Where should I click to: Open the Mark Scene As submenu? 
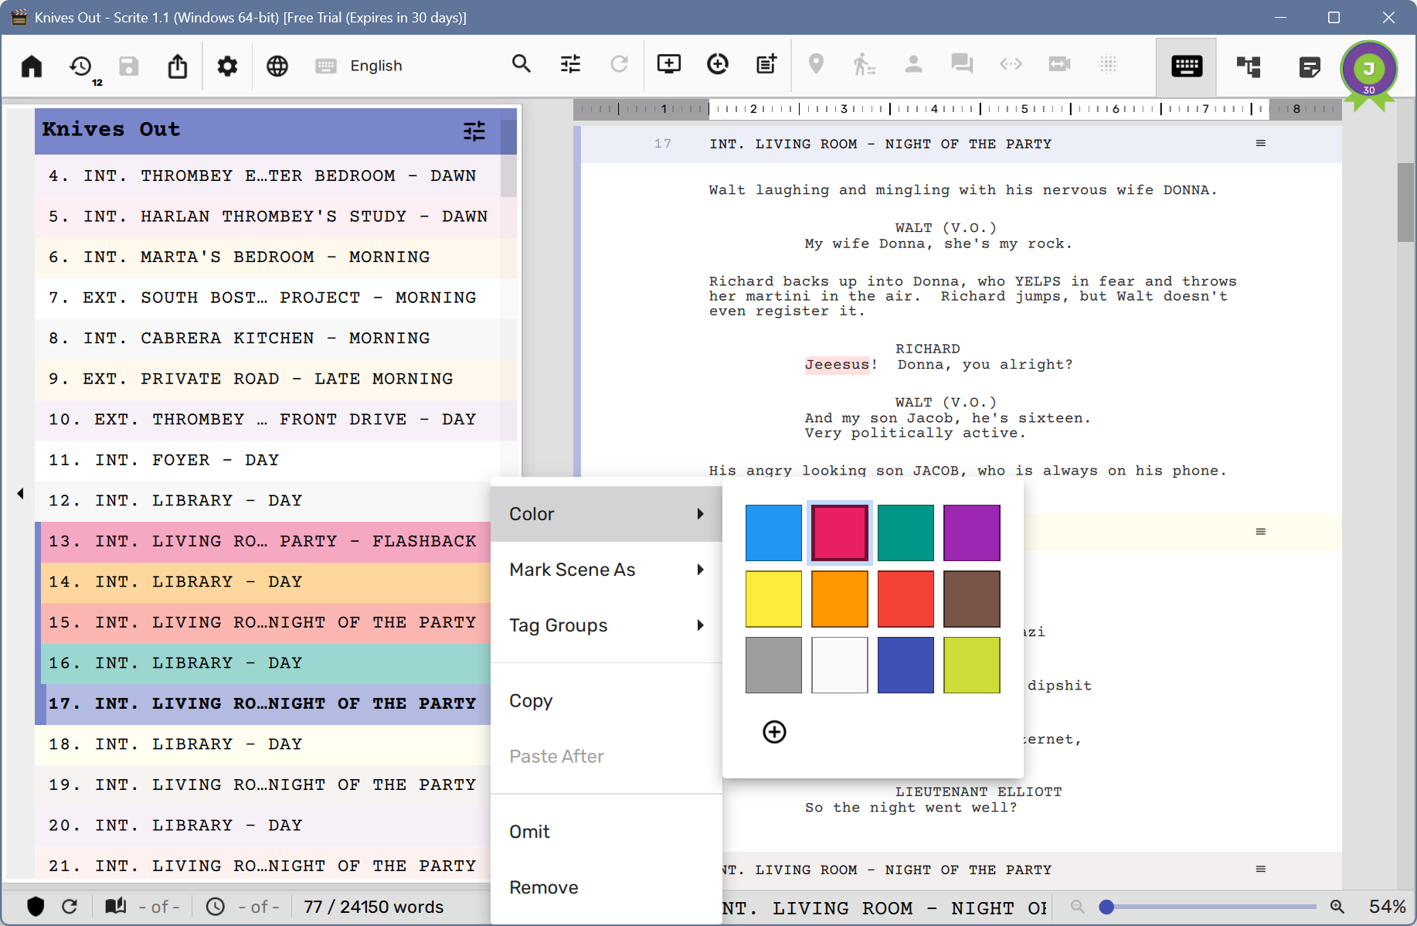607,570
